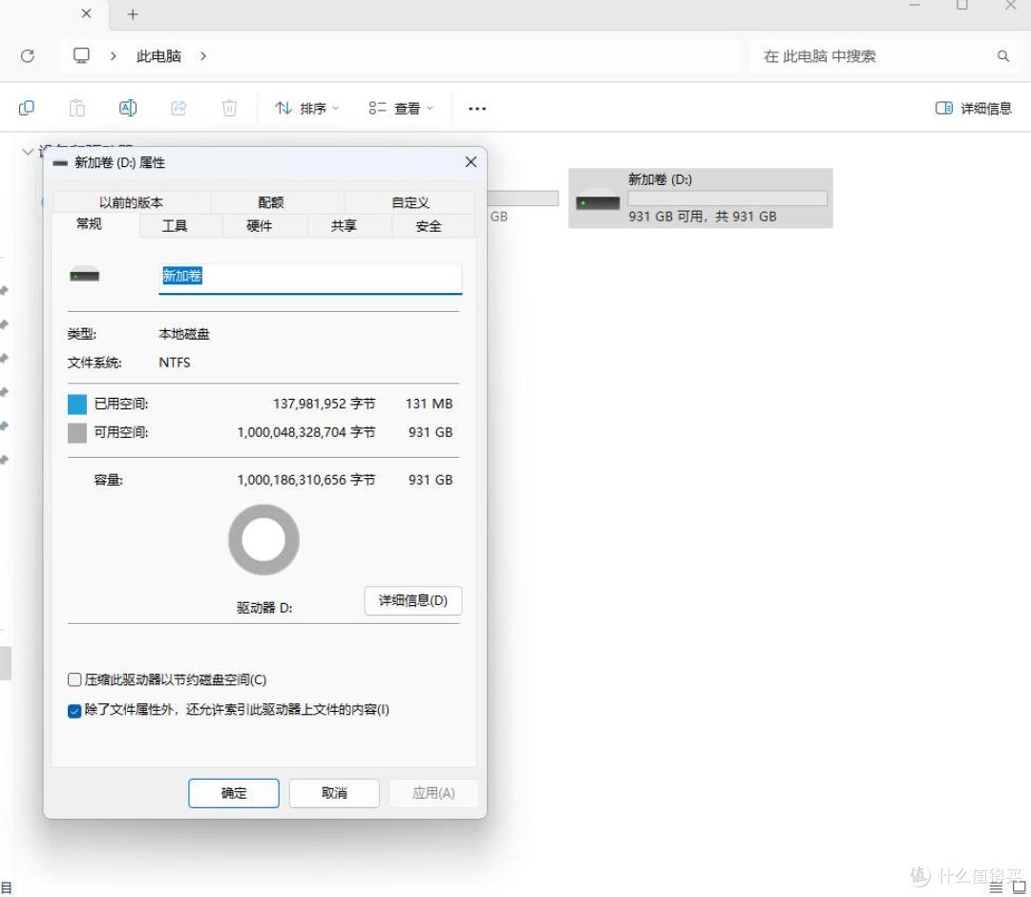The image size is (1031, 897).
Task: Switch to the 以前的版本 tab
Action: [132, 202]
